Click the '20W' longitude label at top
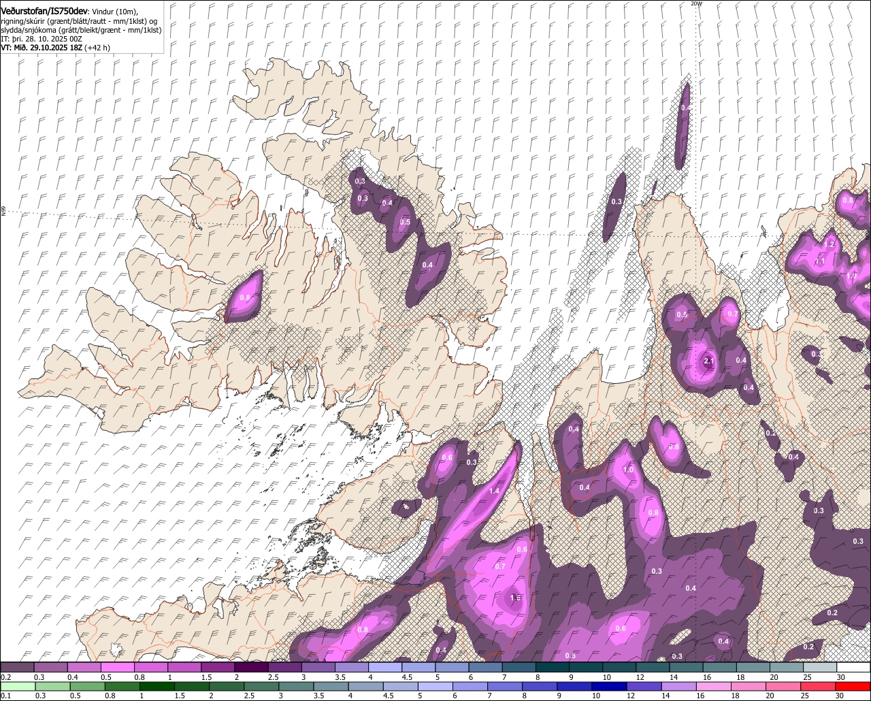 click(x=695, y=3)
